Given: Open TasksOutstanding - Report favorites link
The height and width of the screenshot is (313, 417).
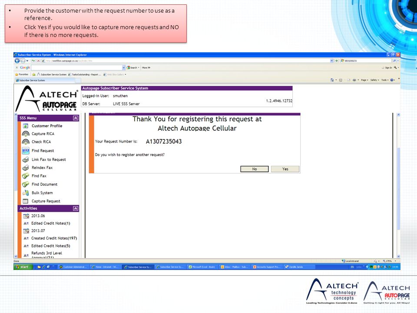Looking at the screenshot, I should pyautogui.click(x=85, y=74).
